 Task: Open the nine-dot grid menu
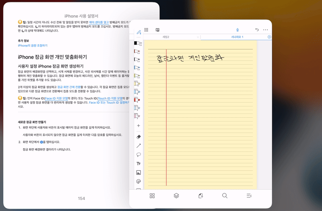pos(146,30)
